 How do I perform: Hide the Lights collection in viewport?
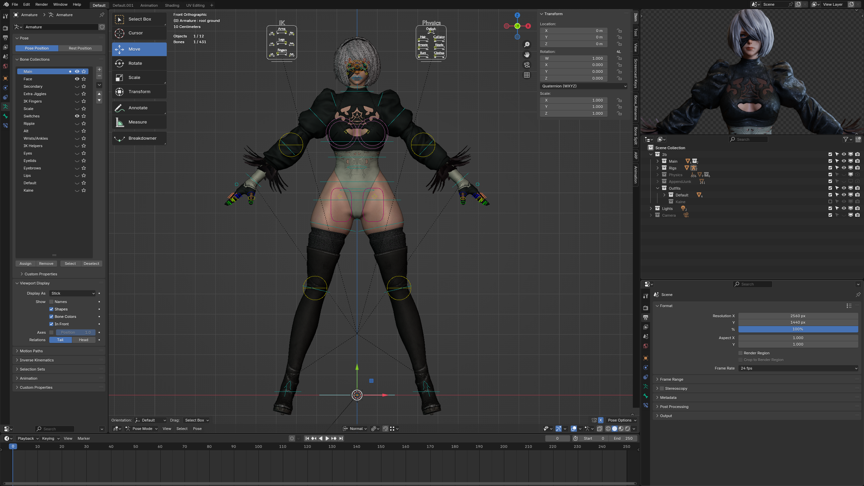click(844, 209)
